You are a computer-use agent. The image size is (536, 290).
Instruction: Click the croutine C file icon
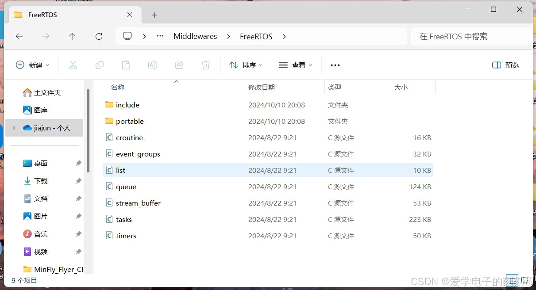click(x=109, y=137)
